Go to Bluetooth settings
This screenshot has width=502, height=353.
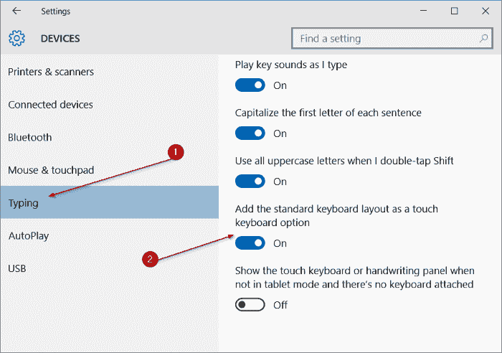coord(30,137)
